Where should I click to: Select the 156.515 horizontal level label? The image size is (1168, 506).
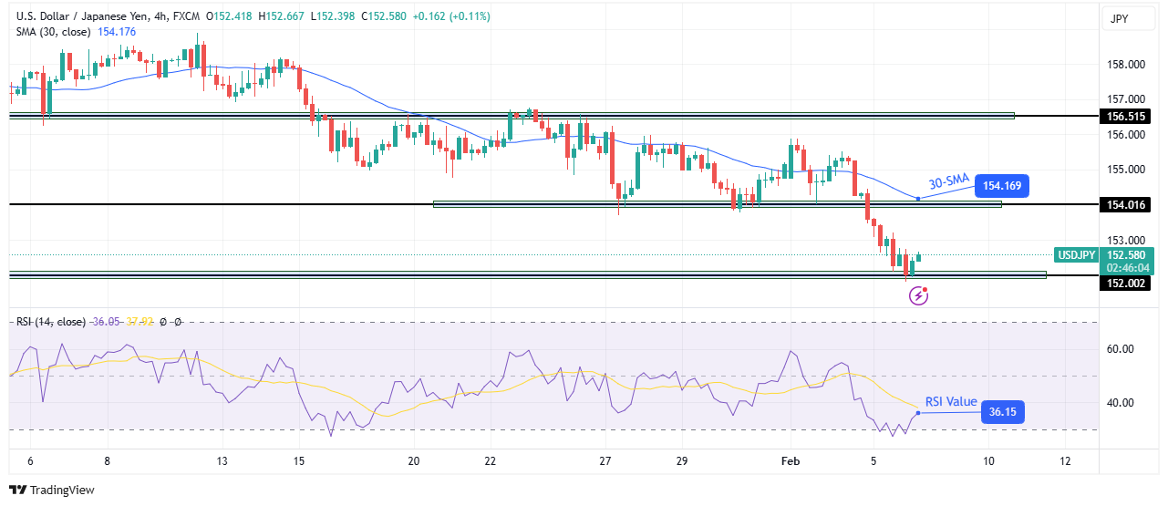tap(1124, 117)
